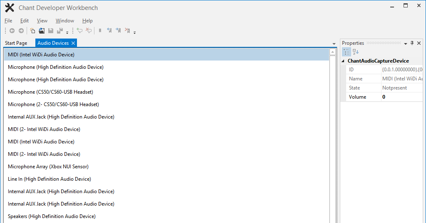The image size is (426, 223).
Task: Open the View menu
Action: pyautogui.click(x=42, y=21)
